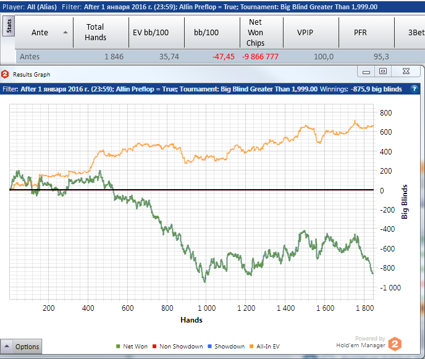
Task: Select net won chips value -9 866 777
Action: click(x=260, y=57)
